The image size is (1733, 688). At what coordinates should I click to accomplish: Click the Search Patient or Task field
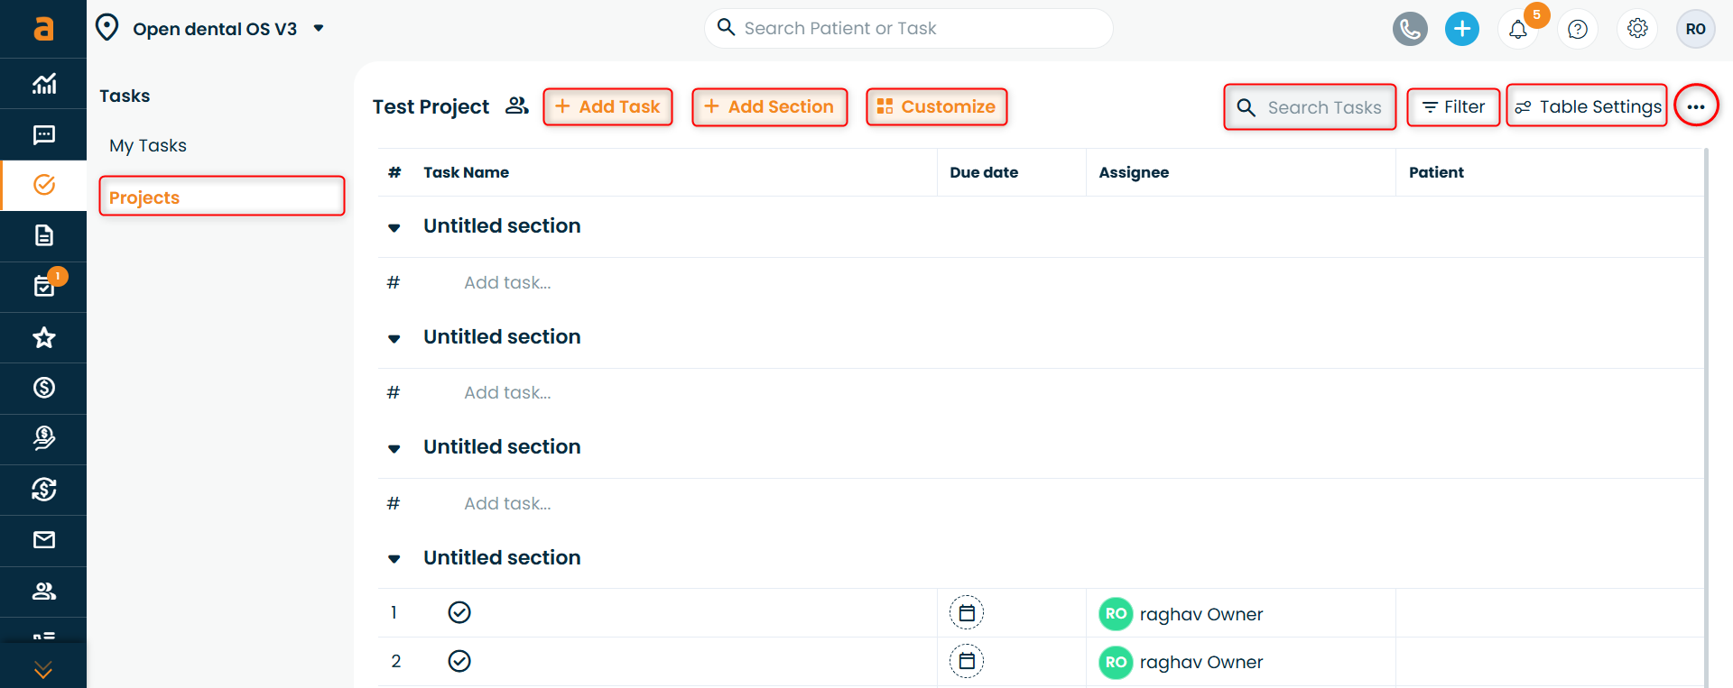[908, 28]
